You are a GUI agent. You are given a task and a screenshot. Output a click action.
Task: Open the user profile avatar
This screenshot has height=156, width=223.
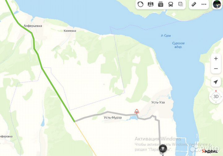(217, 4)
